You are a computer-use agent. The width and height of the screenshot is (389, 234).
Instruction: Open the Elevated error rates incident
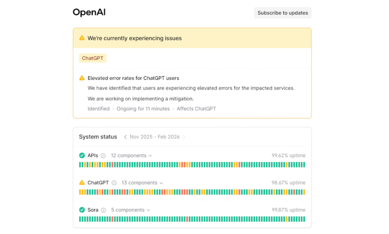[133, 78]
